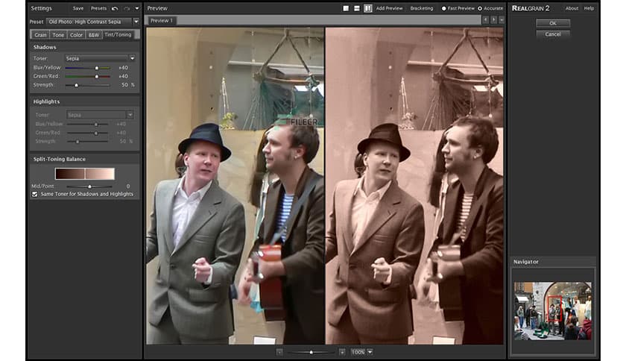Click the Split-Toning Balance gradient swatch
Screen dimensions: 623x361
[x=85, y=174]
